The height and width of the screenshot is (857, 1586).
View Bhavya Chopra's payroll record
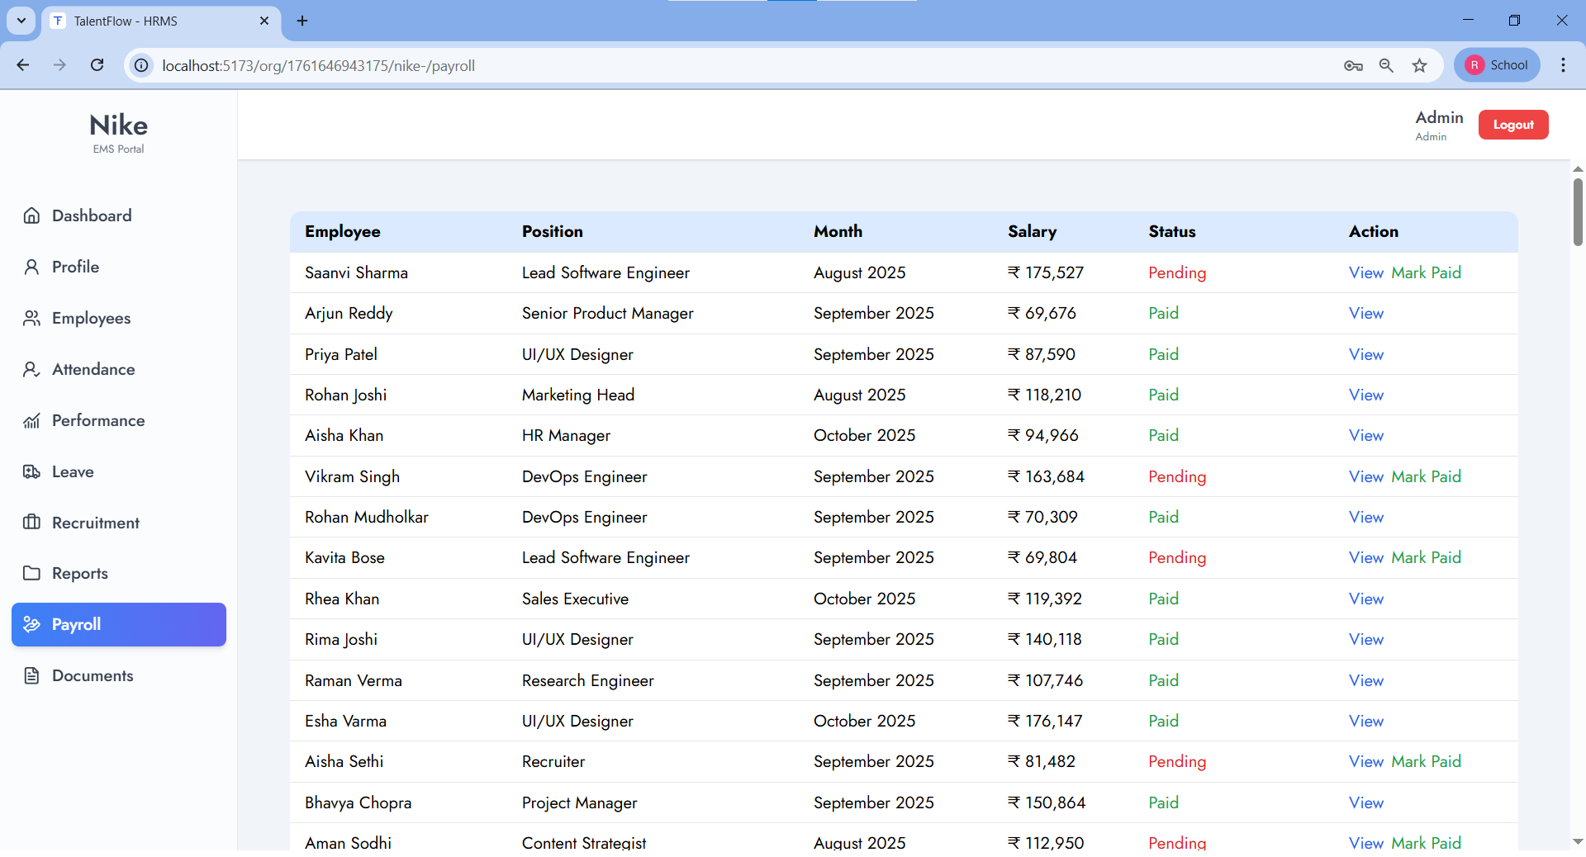point(1366,803)
